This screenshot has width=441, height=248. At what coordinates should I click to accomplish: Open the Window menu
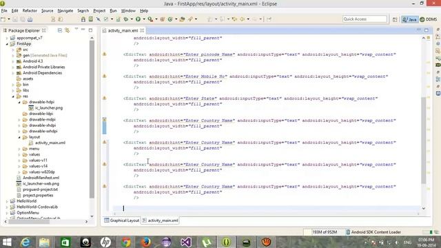click(x=128, y=11)
